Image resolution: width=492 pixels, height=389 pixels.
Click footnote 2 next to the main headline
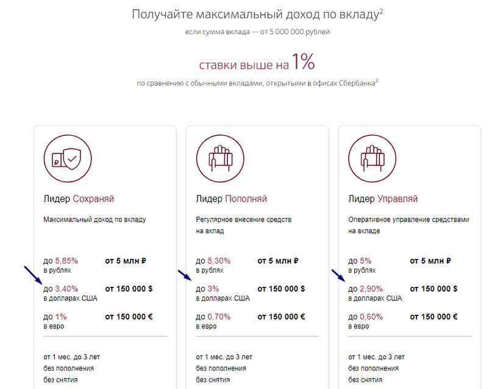pos(381,12)
